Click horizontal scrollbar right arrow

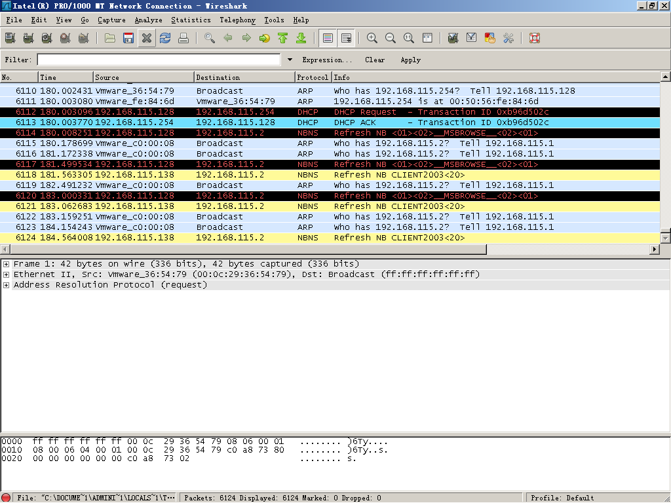pos(655,249)
